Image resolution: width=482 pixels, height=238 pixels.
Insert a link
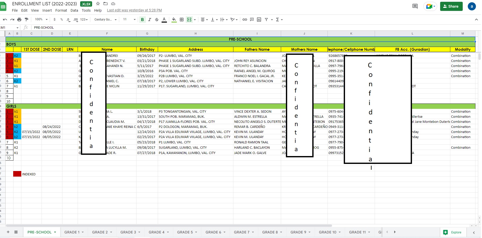245,20
